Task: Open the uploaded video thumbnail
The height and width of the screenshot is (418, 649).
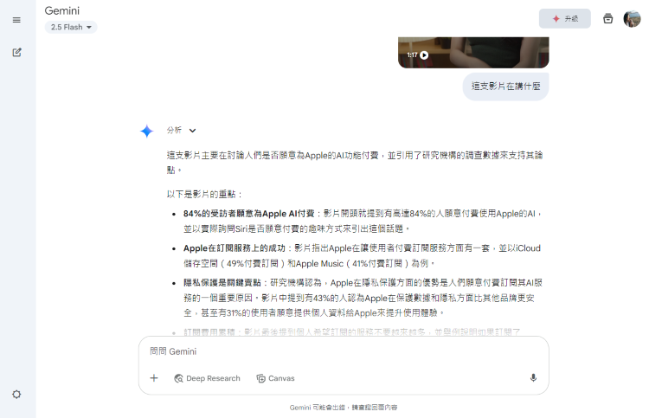Action: tap(473, 52)
